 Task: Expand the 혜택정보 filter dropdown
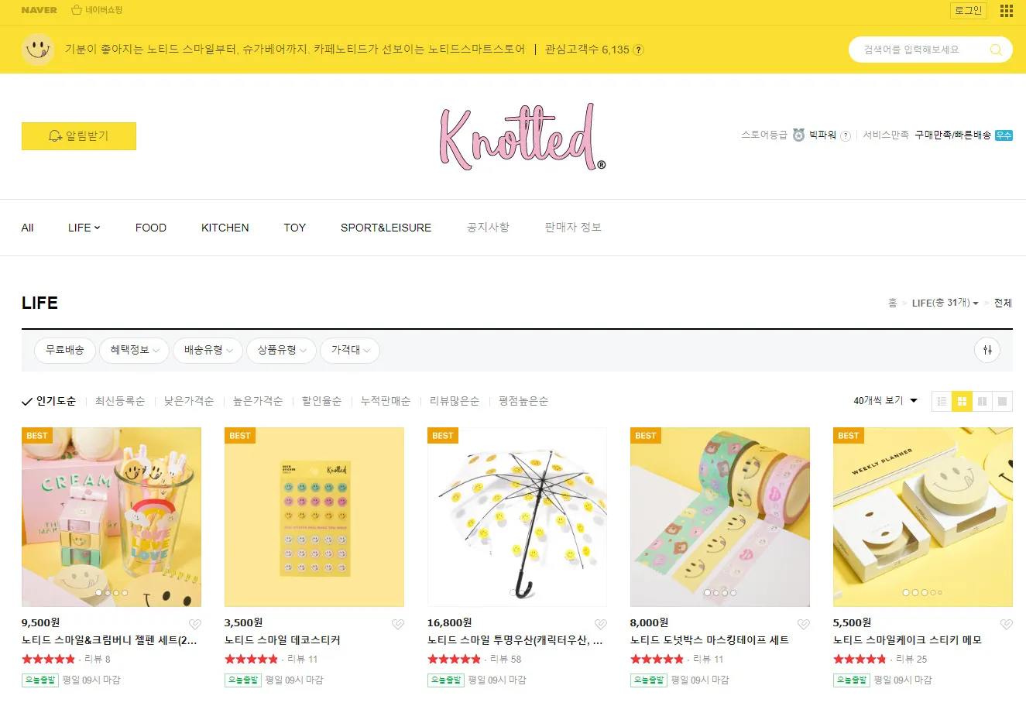point(135,350)
